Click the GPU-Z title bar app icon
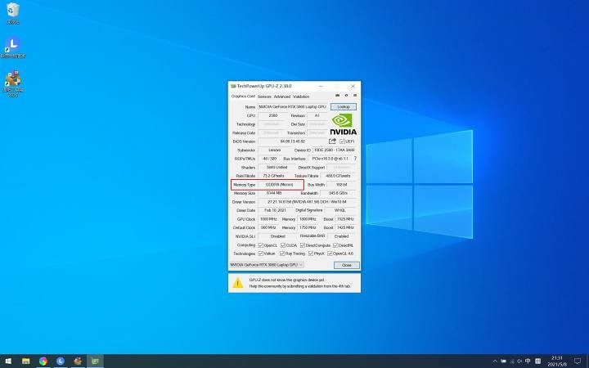 coord(233,86)
